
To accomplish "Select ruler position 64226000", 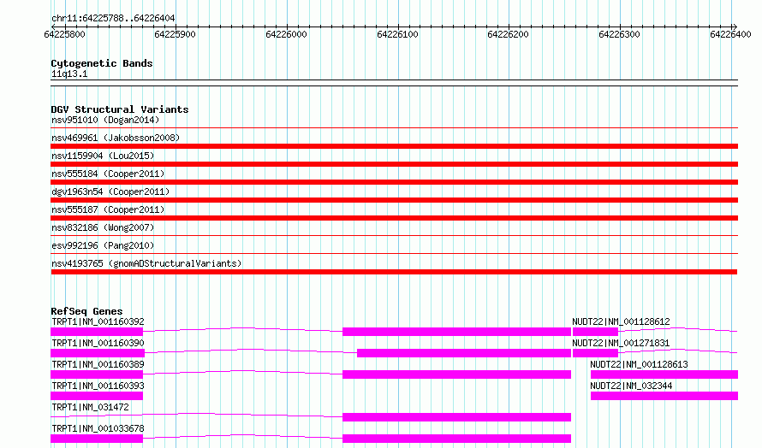I will pos(286,34).
